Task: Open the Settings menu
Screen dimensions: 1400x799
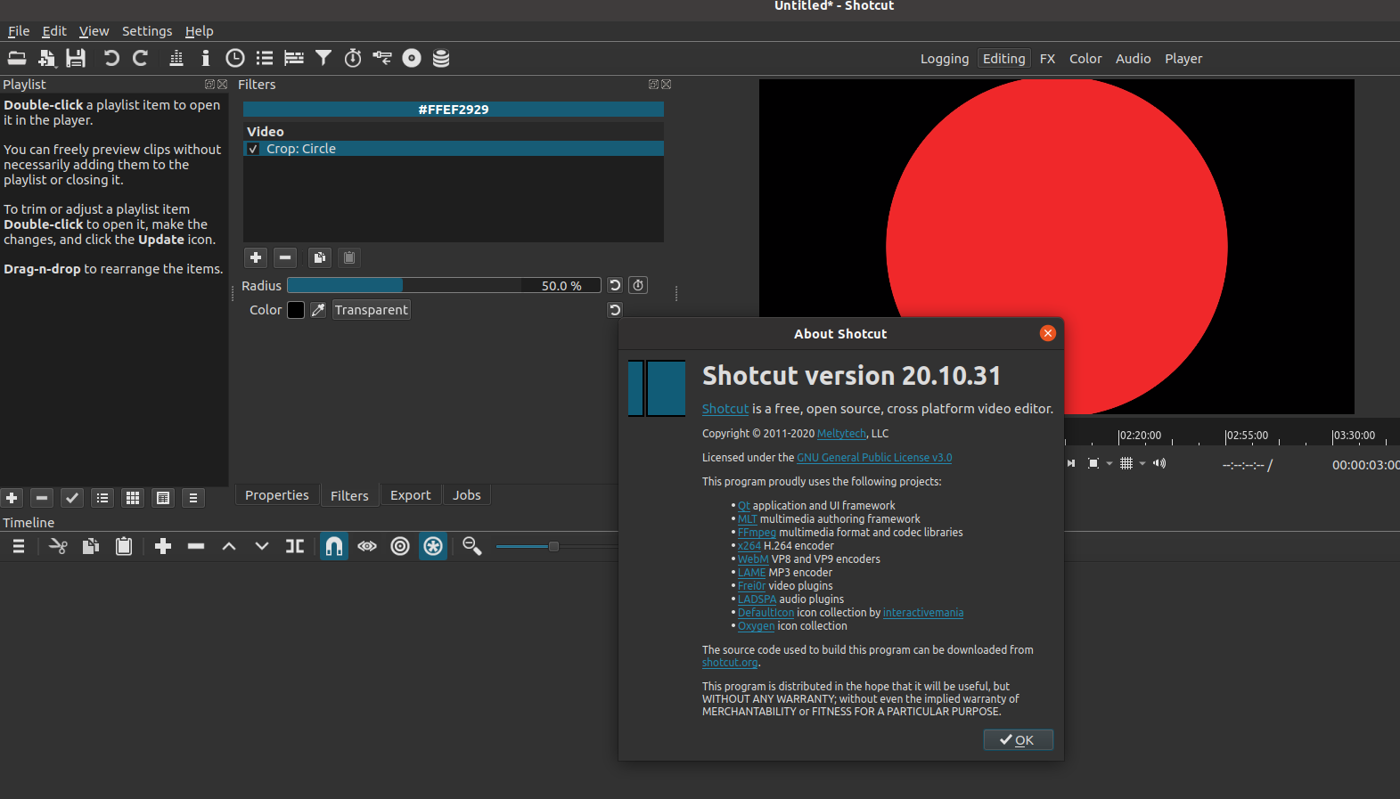Action: click(147, 31)
